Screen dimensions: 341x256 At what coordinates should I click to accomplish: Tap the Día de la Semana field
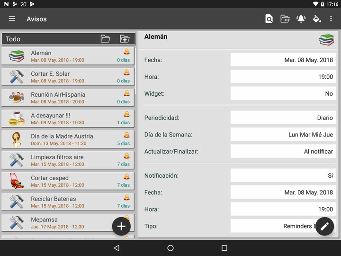(x=283, y=135)
